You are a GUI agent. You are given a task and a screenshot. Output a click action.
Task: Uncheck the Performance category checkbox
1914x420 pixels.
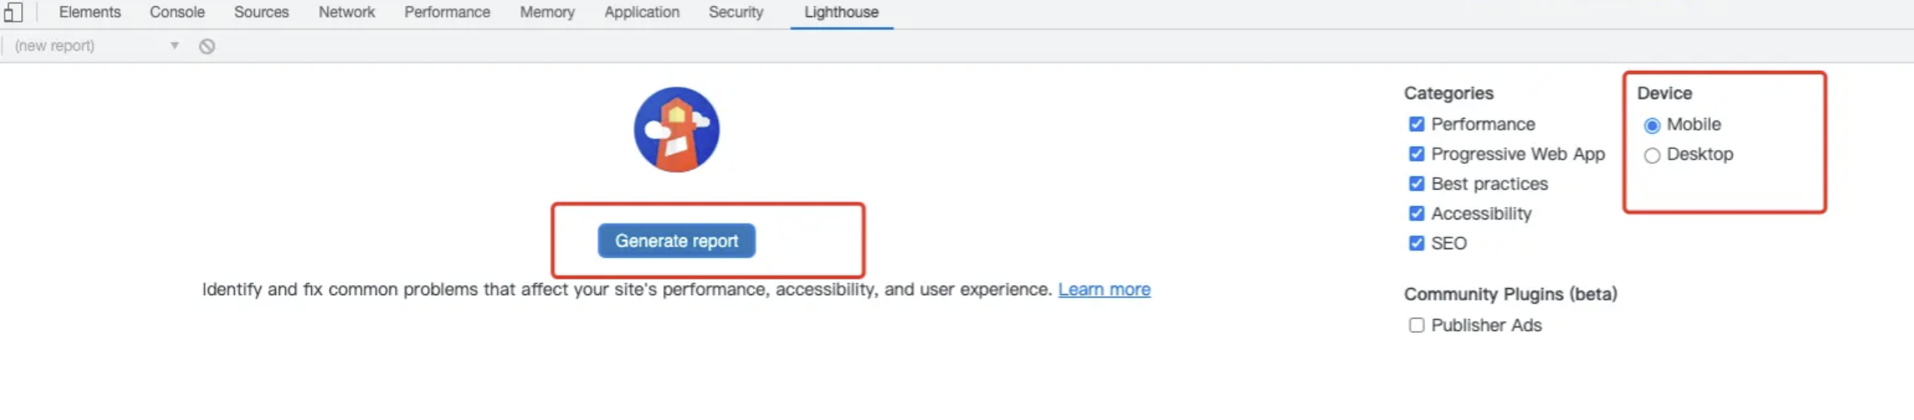pos(1416,124)
